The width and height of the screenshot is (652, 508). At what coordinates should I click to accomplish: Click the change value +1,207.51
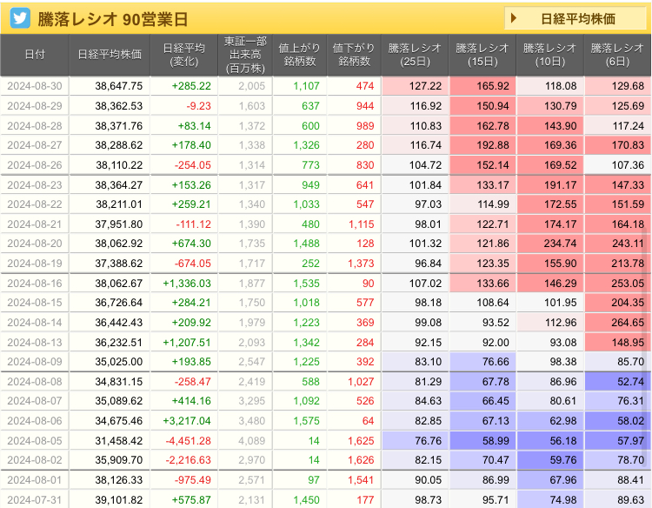point(187,343)
